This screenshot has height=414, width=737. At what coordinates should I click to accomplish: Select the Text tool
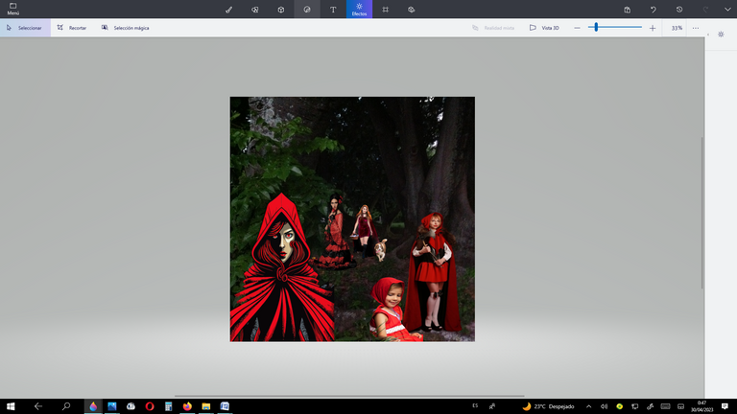point(333,10)
